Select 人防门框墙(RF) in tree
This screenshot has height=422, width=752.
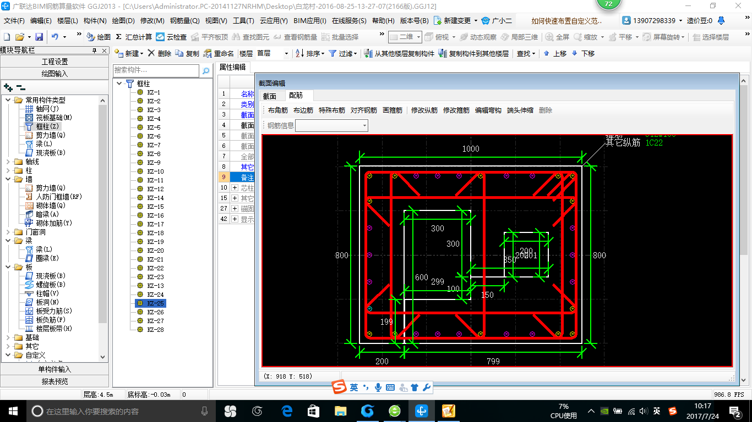tap(53, 197)
